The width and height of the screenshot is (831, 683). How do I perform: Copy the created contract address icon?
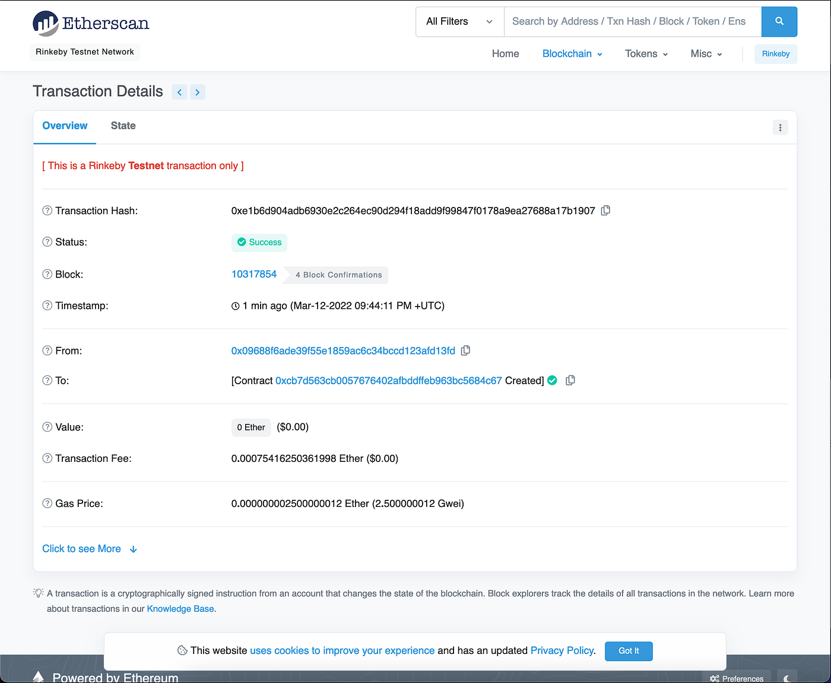point(570,380)
